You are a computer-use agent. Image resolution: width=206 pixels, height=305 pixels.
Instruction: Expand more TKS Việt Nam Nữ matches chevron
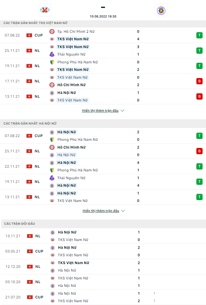[122, 111]
